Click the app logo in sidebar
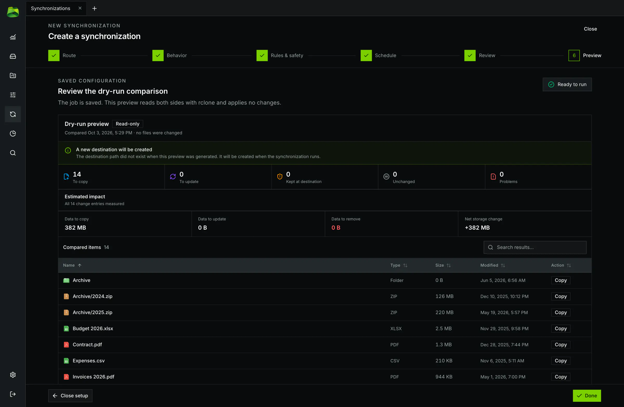Image resolution: width=624 pixels, height=407 pixels. pyautogui.click(x=13, y=12)
